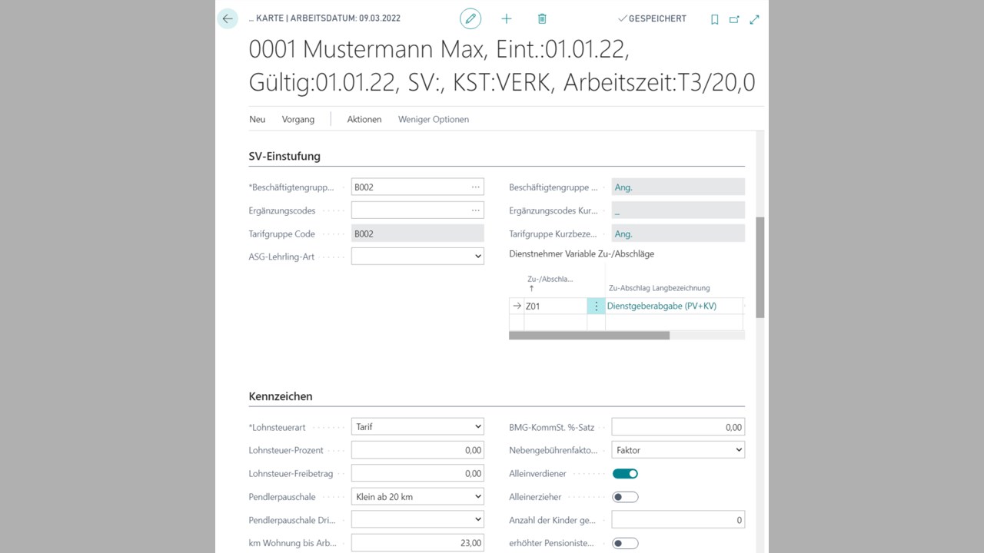Image resolution: width=984 pixels, height=553 pixels.
Task: Disable the Alleinverdiener toggle
Action: (x=625, y=474)
